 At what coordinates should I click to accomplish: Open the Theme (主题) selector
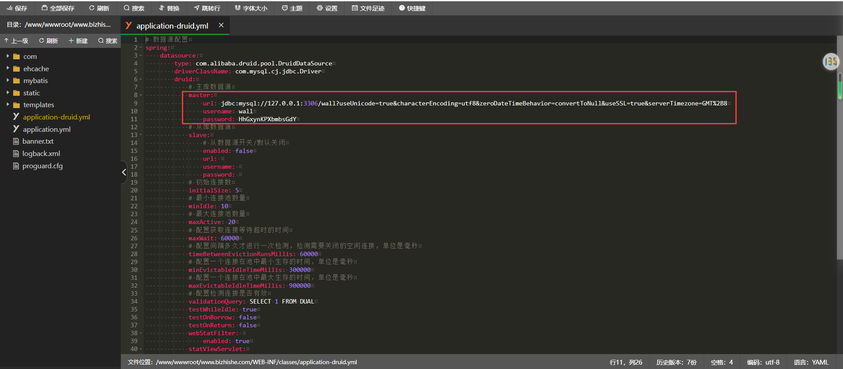[x=292, y=8]
